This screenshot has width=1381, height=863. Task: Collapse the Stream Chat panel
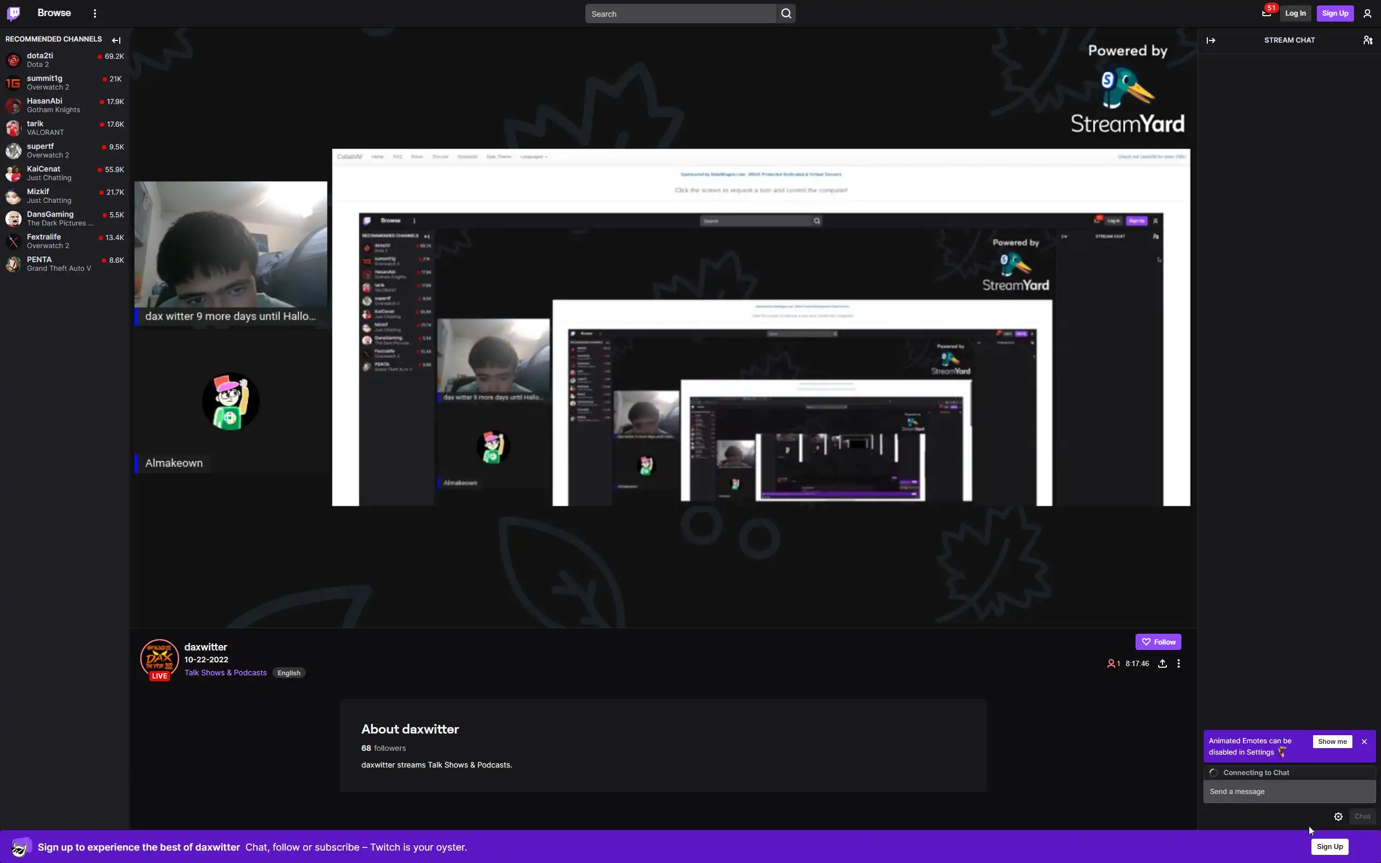click(x=1211, y=40)
